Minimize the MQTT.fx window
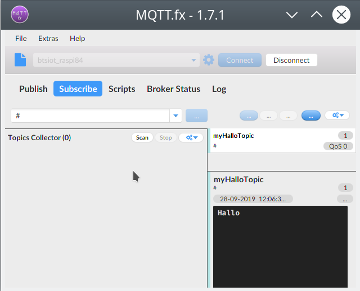The height and width of the screenshot is (291, 360). [292, 15]
